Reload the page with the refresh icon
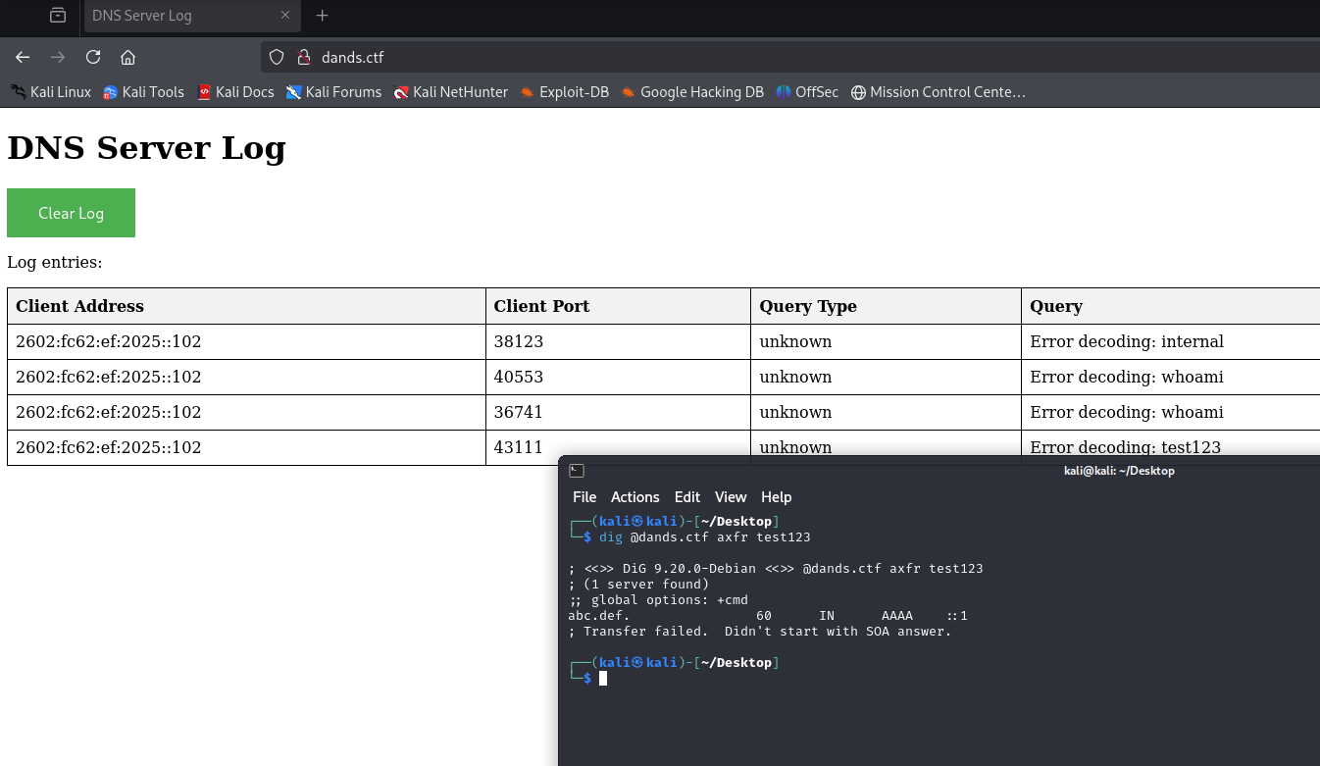This screenshot has height=766, width=1320. coord(93,57)
